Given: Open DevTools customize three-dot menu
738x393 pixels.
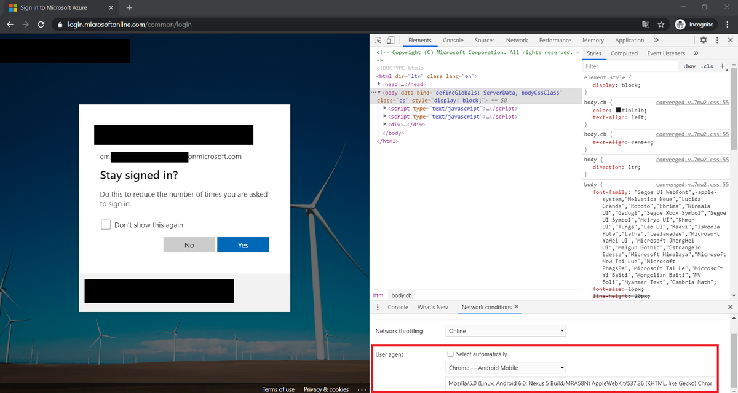Looking at the screenshot, I should [716, 40].
